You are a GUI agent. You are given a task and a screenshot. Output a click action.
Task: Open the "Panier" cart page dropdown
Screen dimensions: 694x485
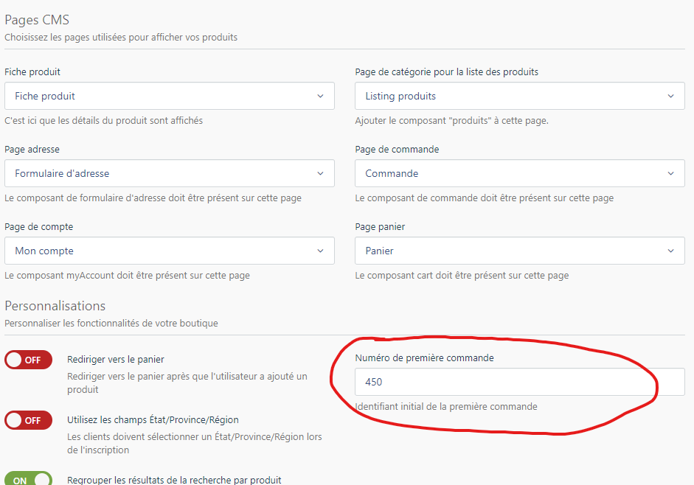[x=520, y=251]
